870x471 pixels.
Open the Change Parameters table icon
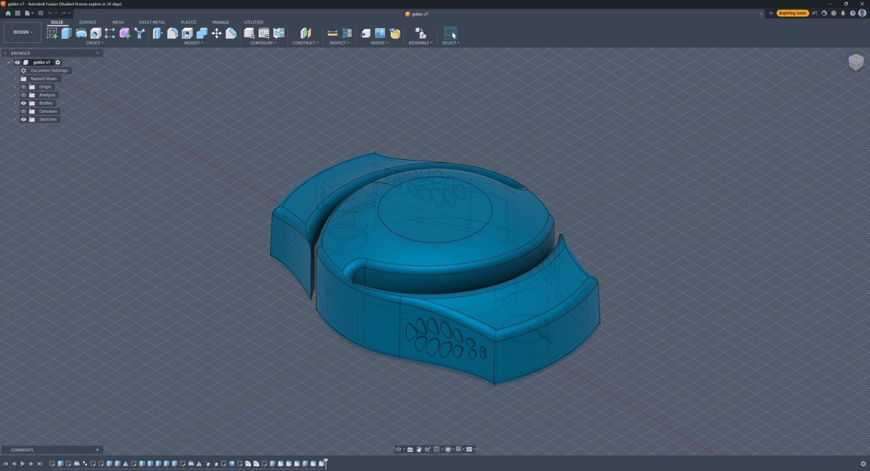[264, 33]
